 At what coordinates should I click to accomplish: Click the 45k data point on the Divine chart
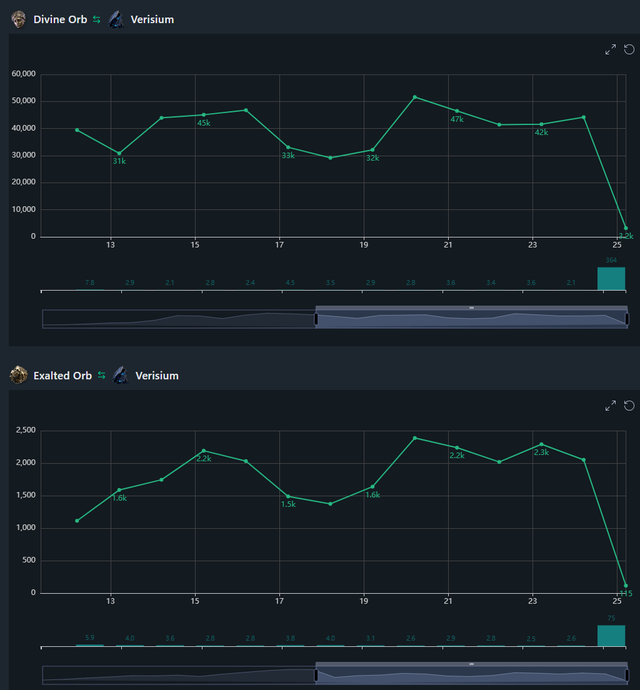click(203, 115)
